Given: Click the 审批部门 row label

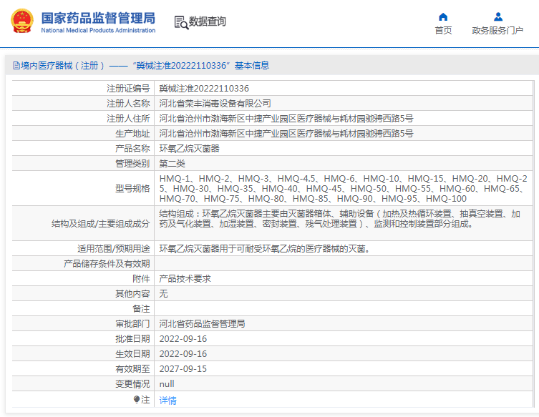Looking at the screenshot, I should [x=132, y=324].
